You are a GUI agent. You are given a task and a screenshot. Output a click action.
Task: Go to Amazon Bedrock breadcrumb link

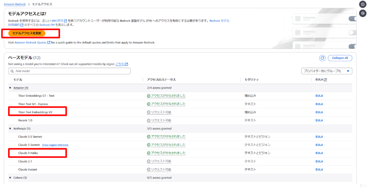pos(15,4)
